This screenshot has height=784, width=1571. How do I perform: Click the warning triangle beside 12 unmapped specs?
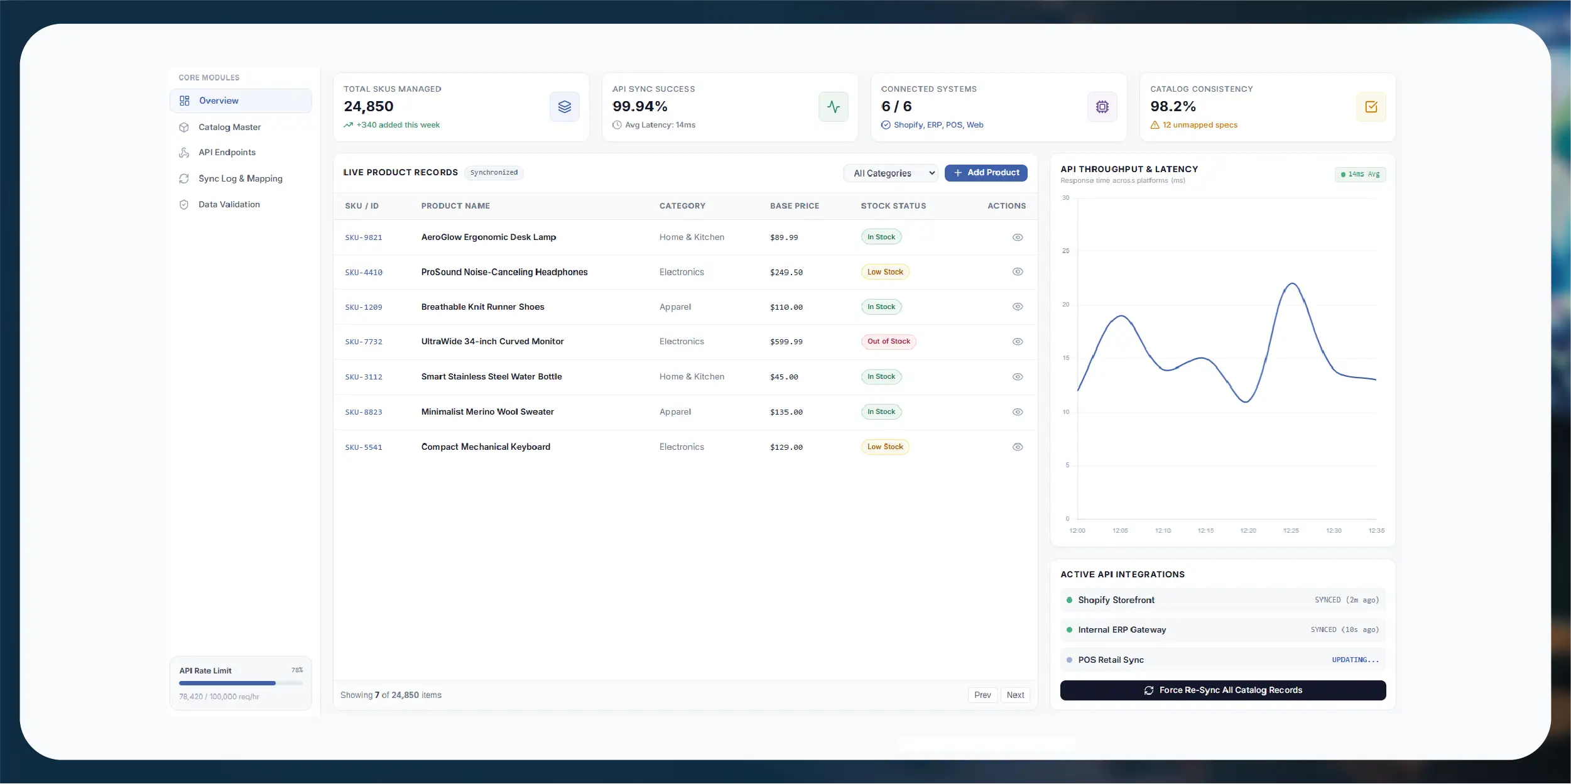[1155, 125]
